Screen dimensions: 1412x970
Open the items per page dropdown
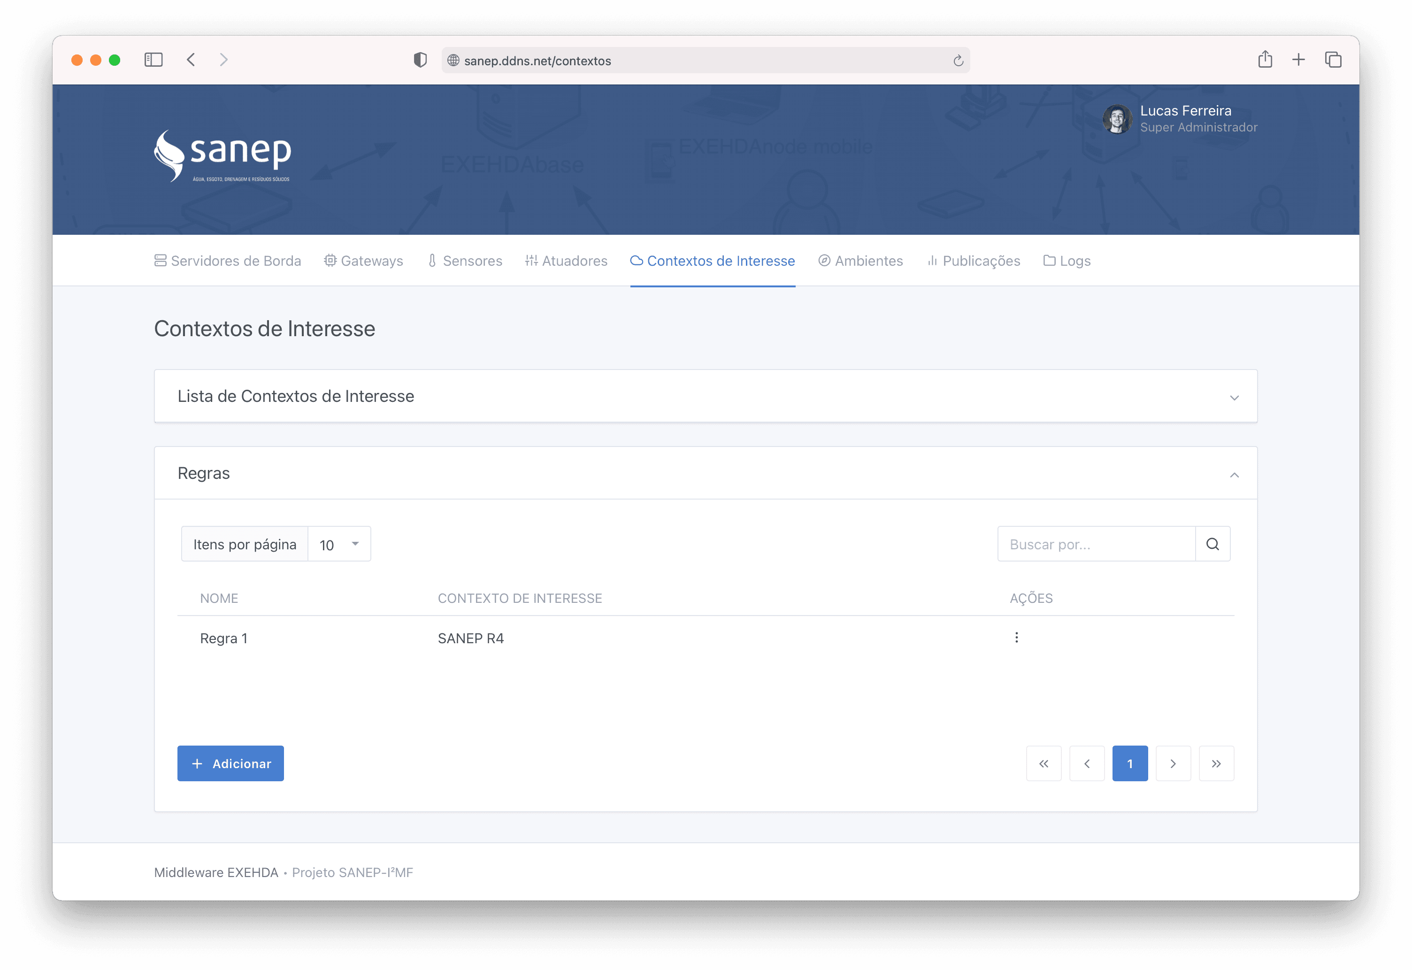(339, 544)
